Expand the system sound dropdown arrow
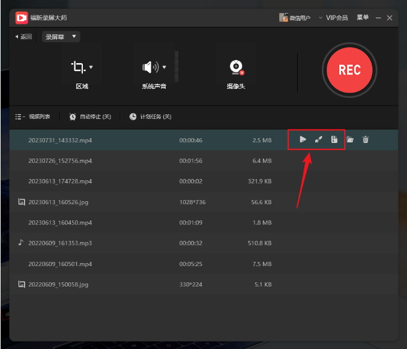The width and height of the screenshot is (407, 349). [x=164, y=67]
